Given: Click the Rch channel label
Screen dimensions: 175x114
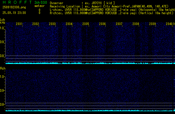Looking at the screenshot, I should pyautogui.click(x=3, y=68).
